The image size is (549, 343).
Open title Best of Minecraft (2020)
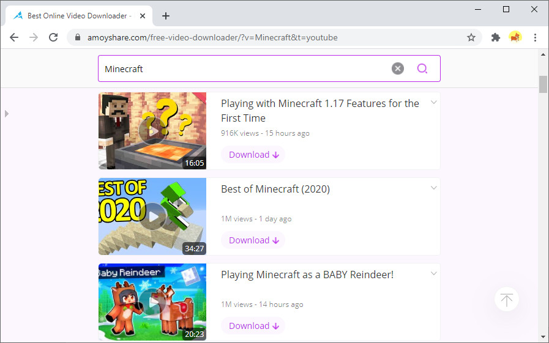275,189
